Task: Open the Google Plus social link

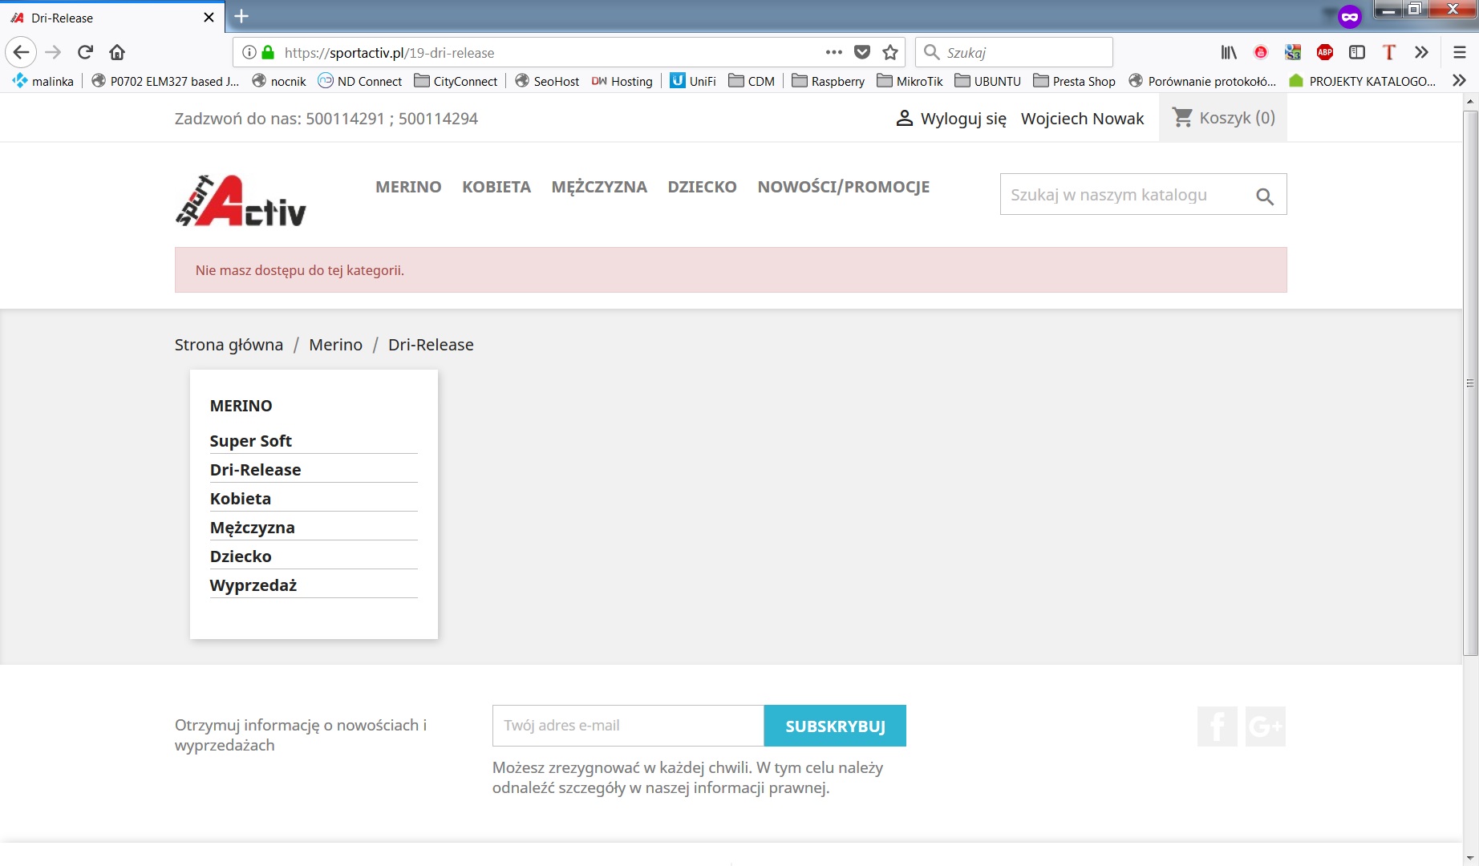Action: click(1266, 726)
